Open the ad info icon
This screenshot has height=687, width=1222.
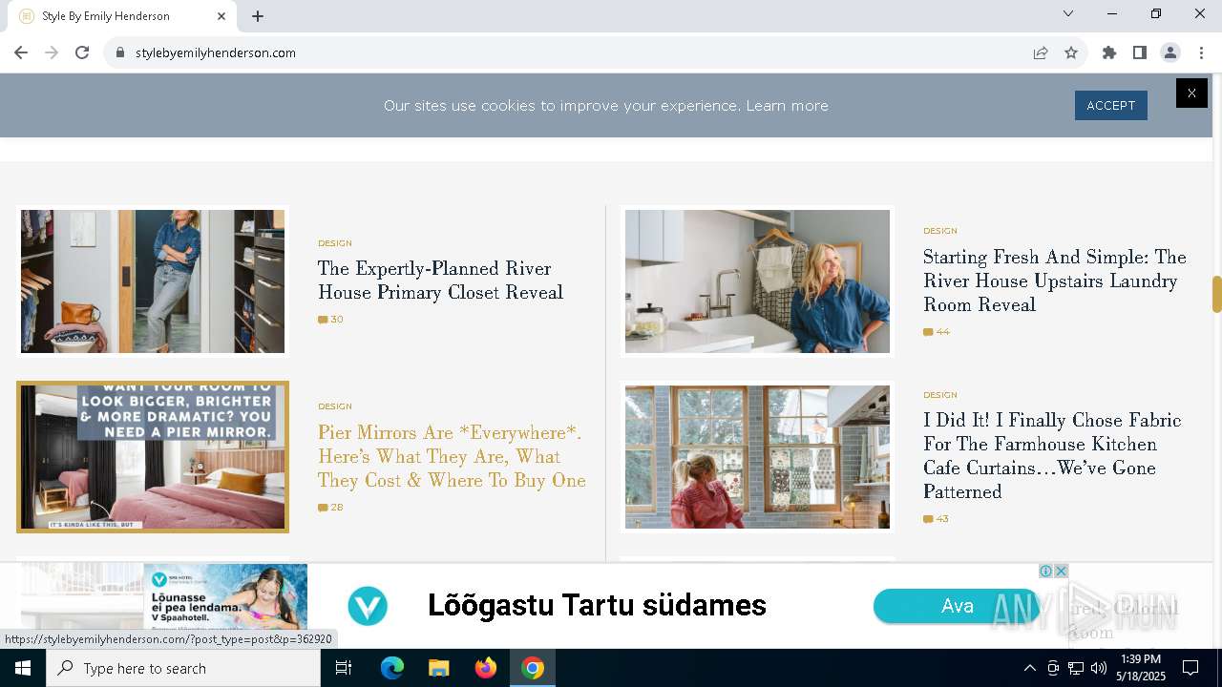click(1046, 571)
